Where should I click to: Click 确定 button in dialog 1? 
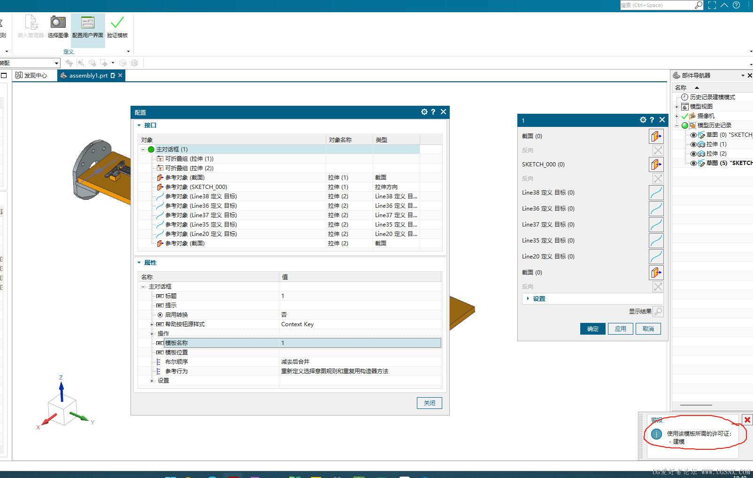coord(593,329)
